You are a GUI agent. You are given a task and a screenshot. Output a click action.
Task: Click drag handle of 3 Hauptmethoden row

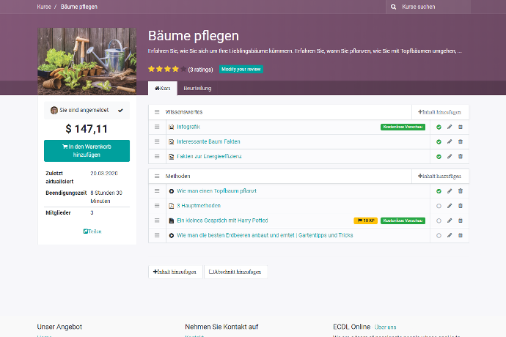(x=157, y=206)
